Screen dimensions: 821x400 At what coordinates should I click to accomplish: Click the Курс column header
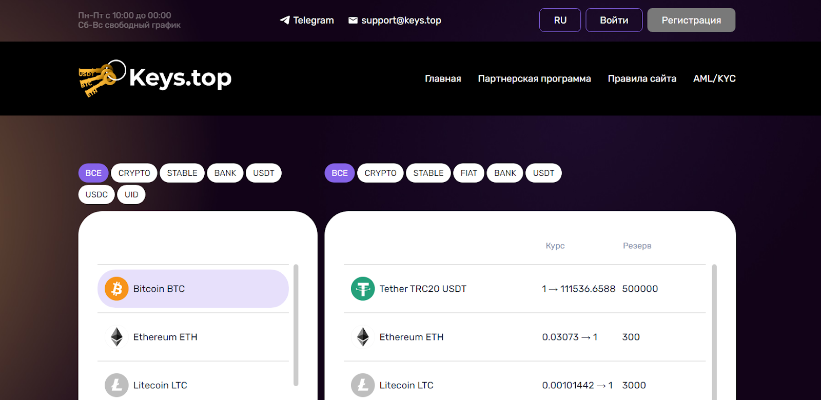click(555, 246)
